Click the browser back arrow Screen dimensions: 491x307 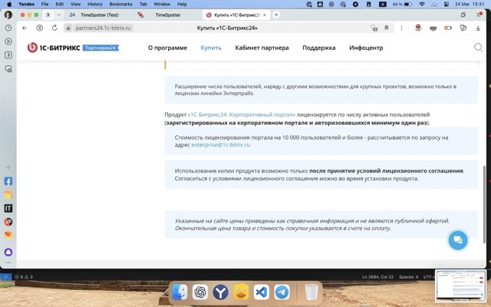pyautogui.click(x=25, y=28)
